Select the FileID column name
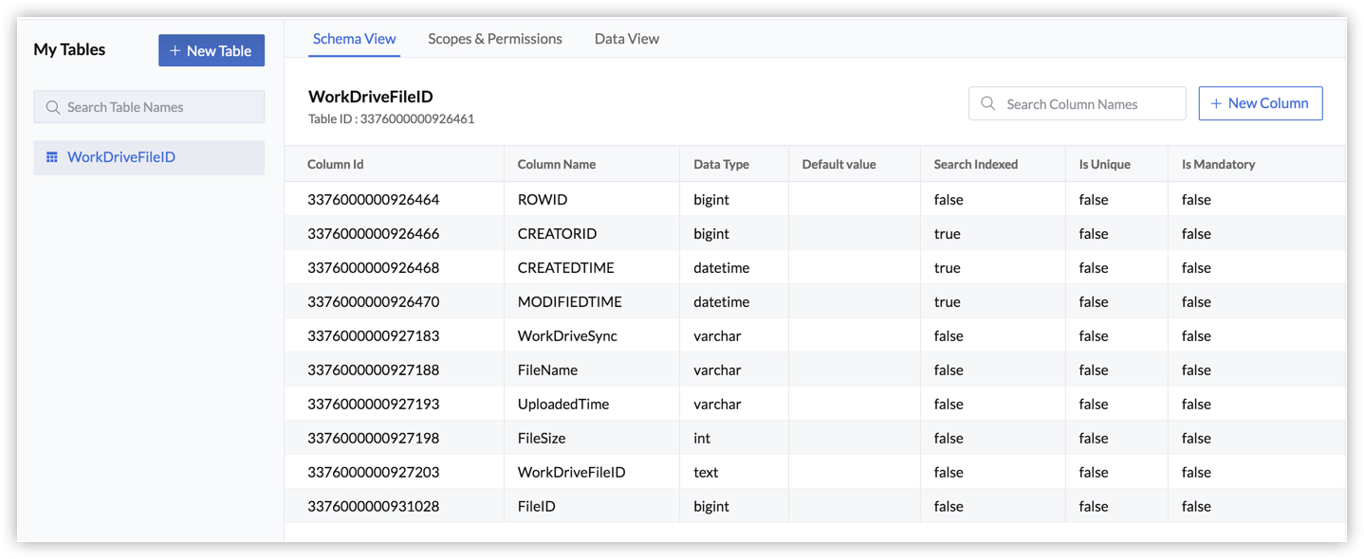 [537, 506]
